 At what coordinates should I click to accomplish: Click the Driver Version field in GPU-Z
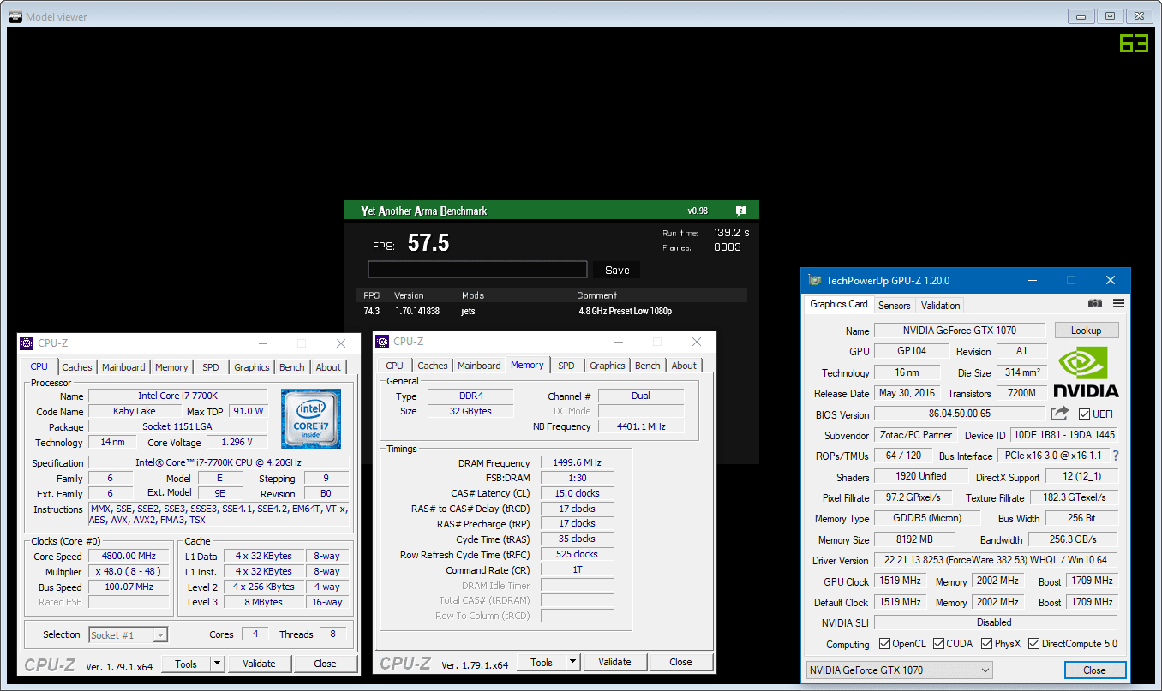click(x=996, y=561)
